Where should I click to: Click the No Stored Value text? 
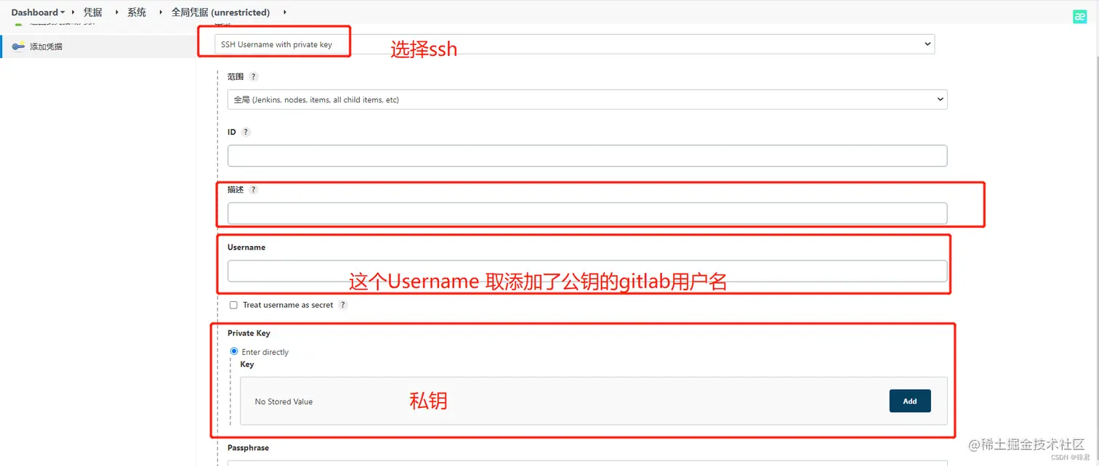coord(283,401)
